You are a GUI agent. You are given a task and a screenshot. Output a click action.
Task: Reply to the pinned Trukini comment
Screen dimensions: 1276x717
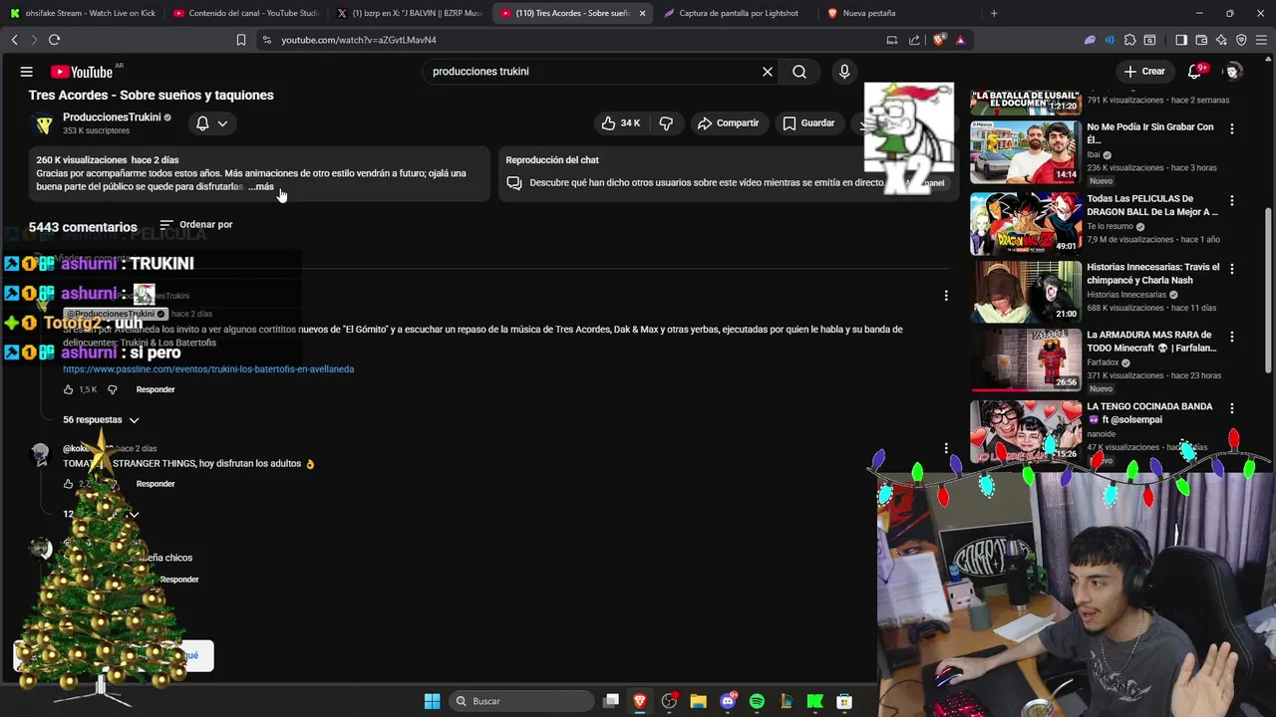[x=156, y=389]
